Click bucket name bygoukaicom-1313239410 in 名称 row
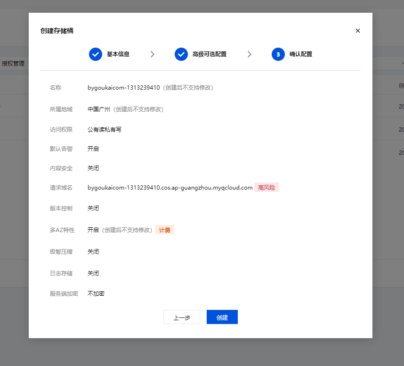The image size is (404, 366). pos(124,88)
